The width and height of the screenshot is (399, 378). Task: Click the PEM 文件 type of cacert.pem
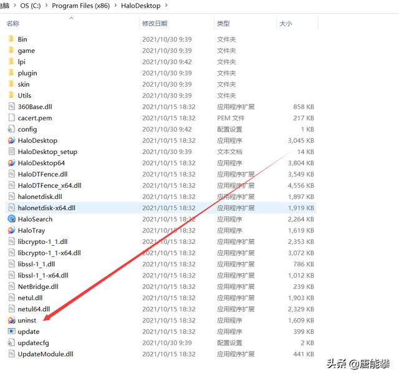coord(231,118)
